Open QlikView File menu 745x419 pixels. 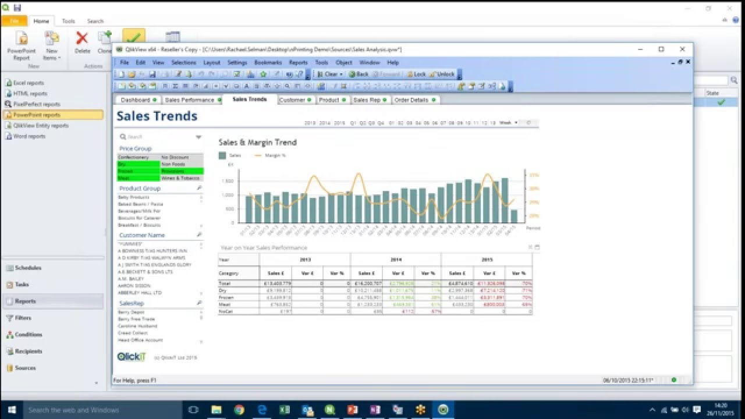tap(124, 62)
